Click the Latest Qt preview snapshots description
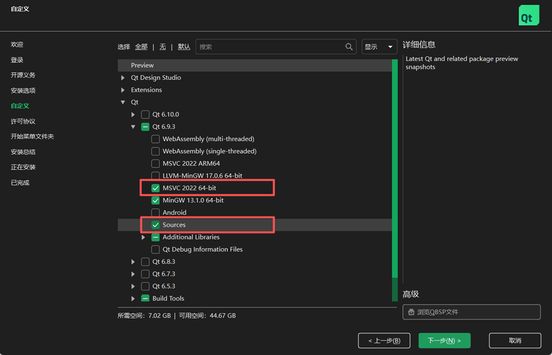Screen dimensions: 552x355 [x=462, y=63]
